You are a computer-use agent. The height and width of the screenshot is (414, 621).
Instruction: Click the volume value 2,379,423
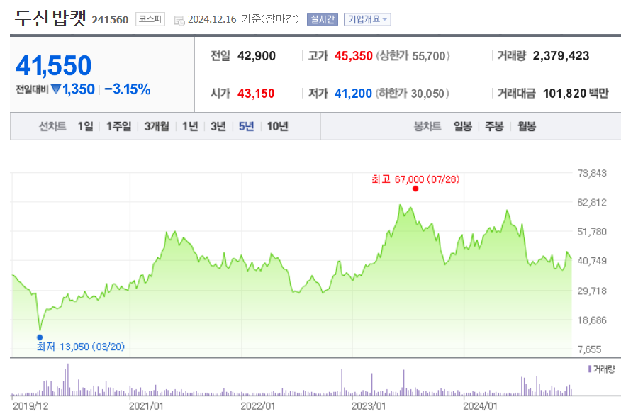click(561, 56)
